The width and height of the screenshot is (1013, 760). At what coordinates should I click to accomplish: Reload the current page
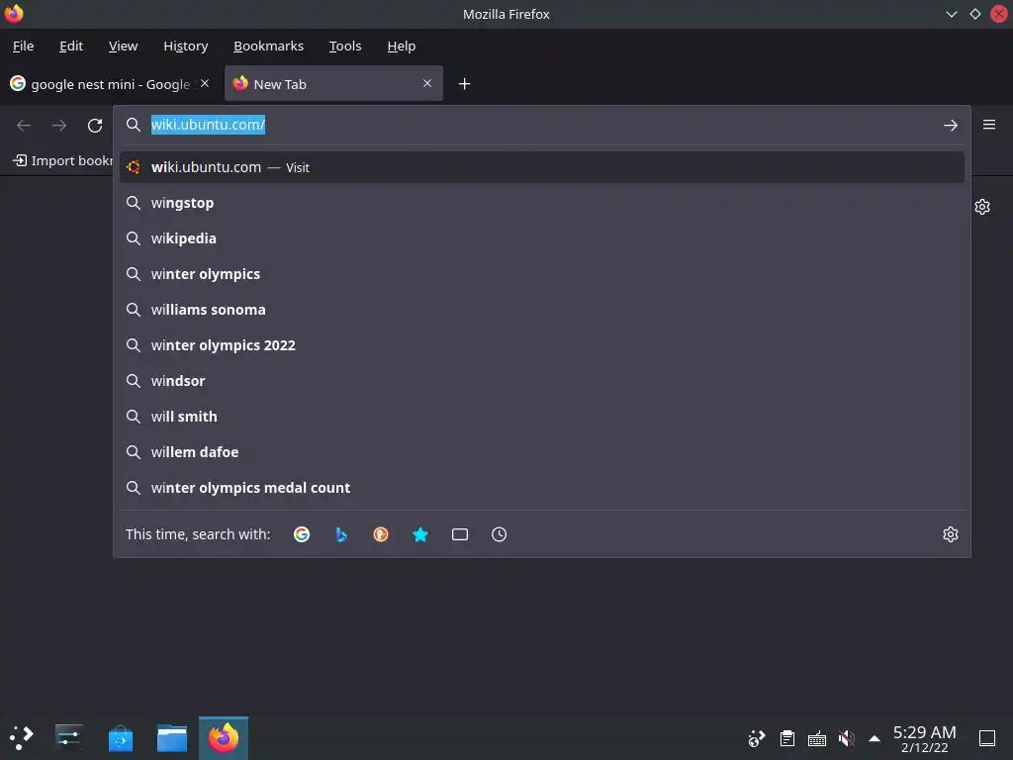click(x=95, y=126)
